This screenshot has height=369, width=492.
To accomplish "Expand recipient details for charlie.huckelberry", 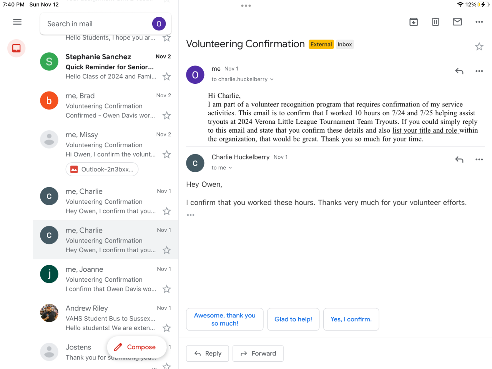I will click(x=272, y=80).
